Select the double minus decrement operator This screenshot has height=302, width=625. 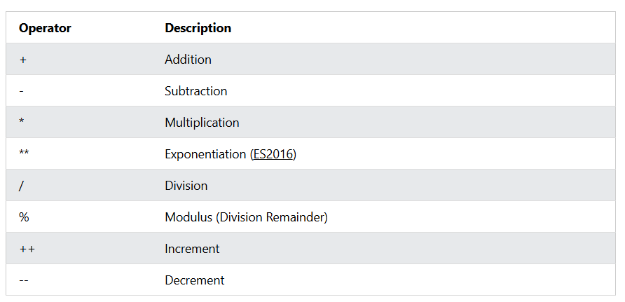coord(24,280)
